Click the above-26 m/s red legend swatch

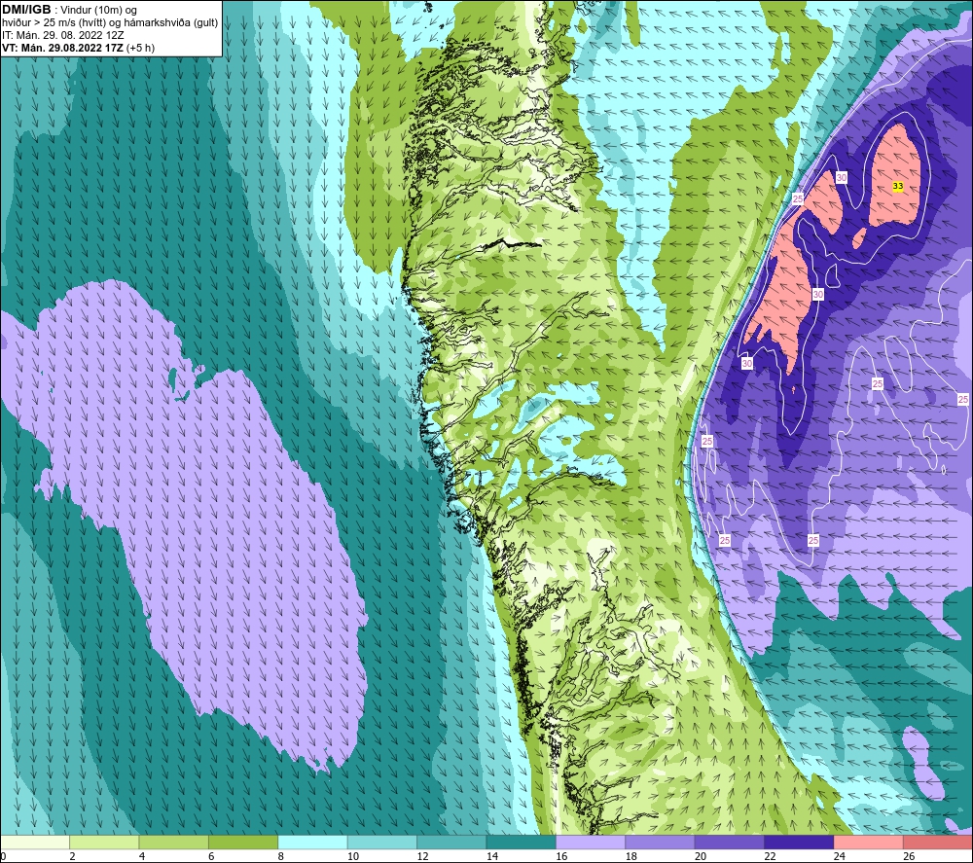[x=938, y=843]
